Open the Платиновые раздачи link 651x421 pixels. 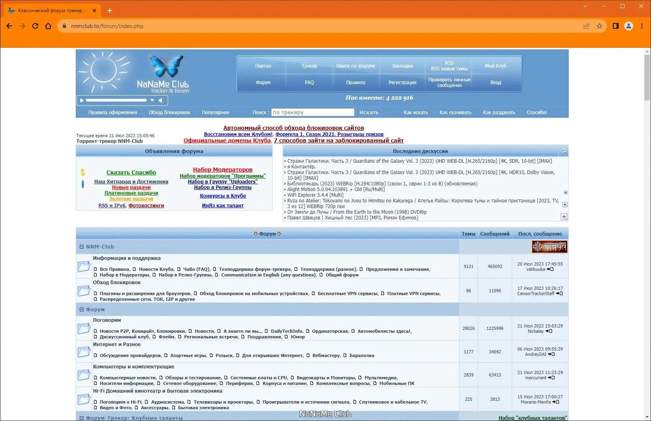click(131, 193)
